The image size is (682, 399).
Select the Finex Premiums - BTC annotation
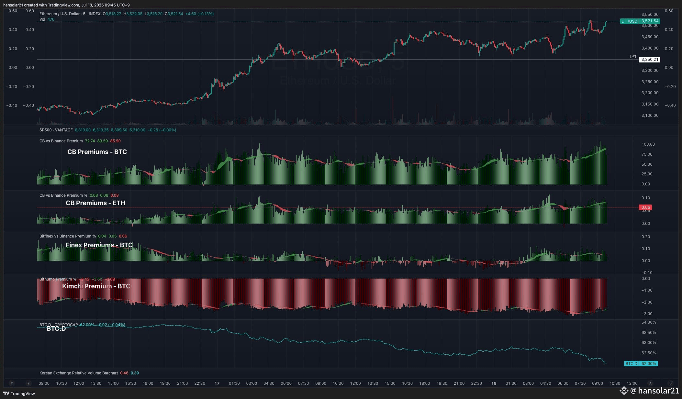(x=99, y=245)
